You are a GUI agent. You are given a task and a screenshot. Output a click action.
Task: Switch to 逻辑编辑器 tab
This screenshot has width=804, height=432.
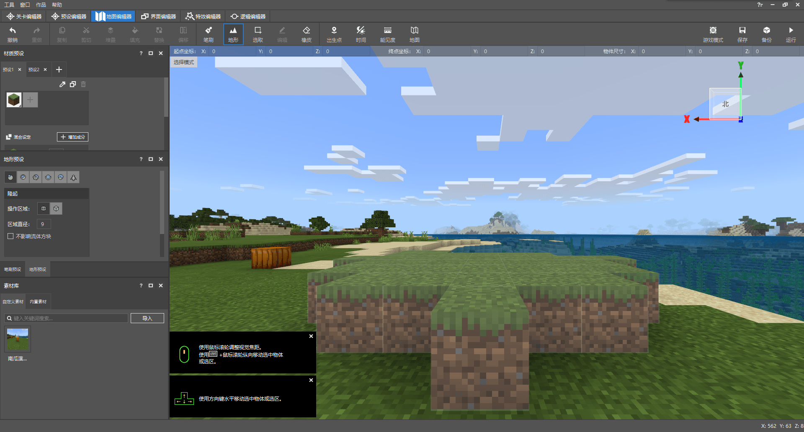(x=248, y=16)
